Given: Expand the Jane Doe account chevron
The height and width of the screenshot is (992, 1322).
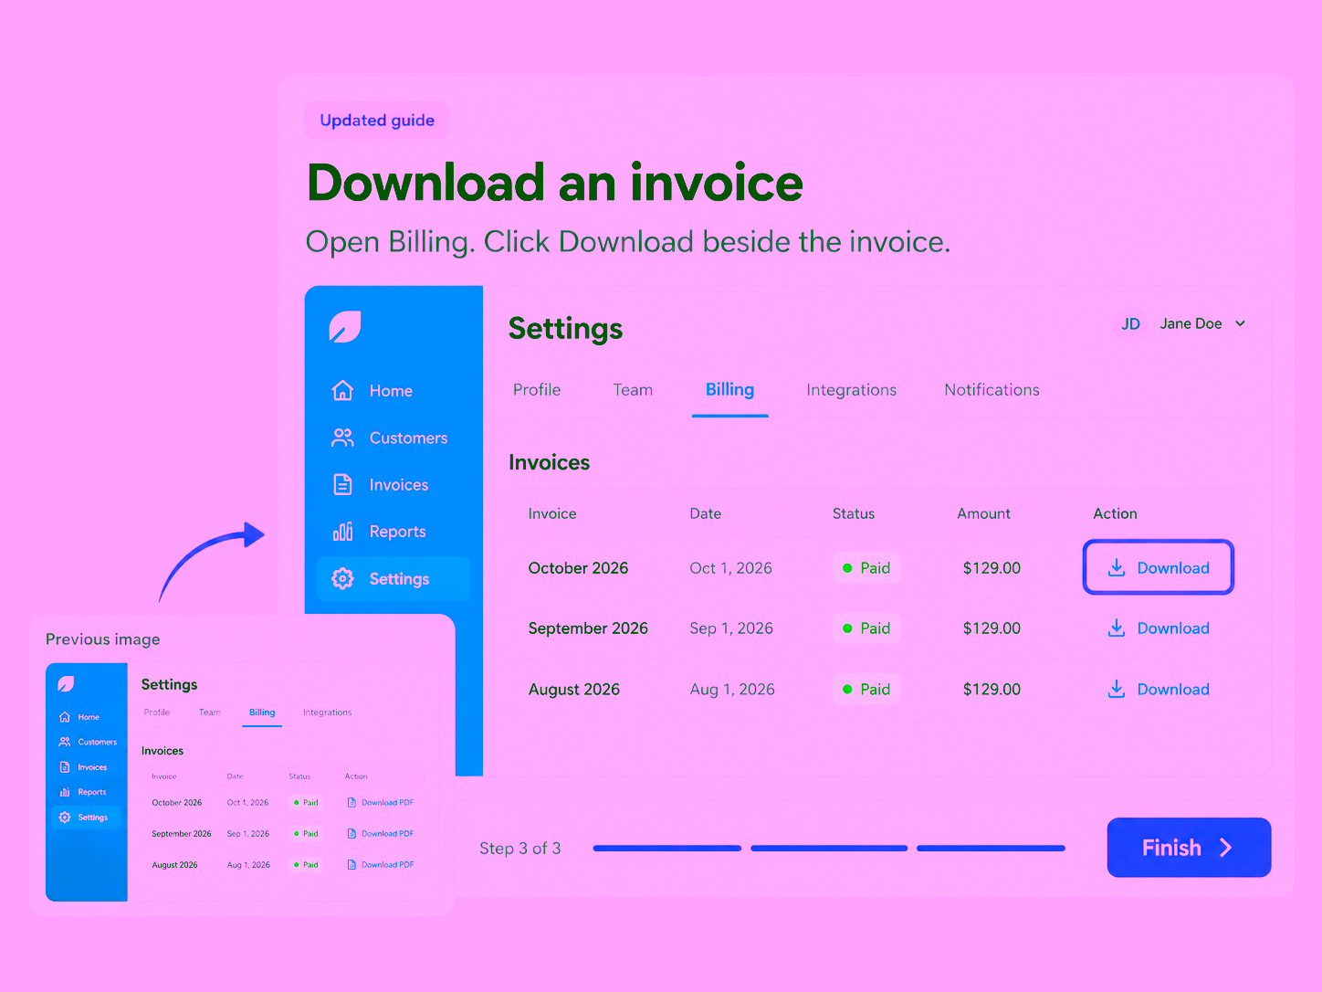Looking at the screenshot, I should coord(1240,323).
